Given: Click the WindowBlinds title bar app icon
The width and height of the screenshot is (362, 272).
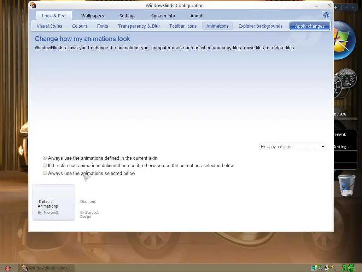Looking at the screenshot, I should 33,5.
